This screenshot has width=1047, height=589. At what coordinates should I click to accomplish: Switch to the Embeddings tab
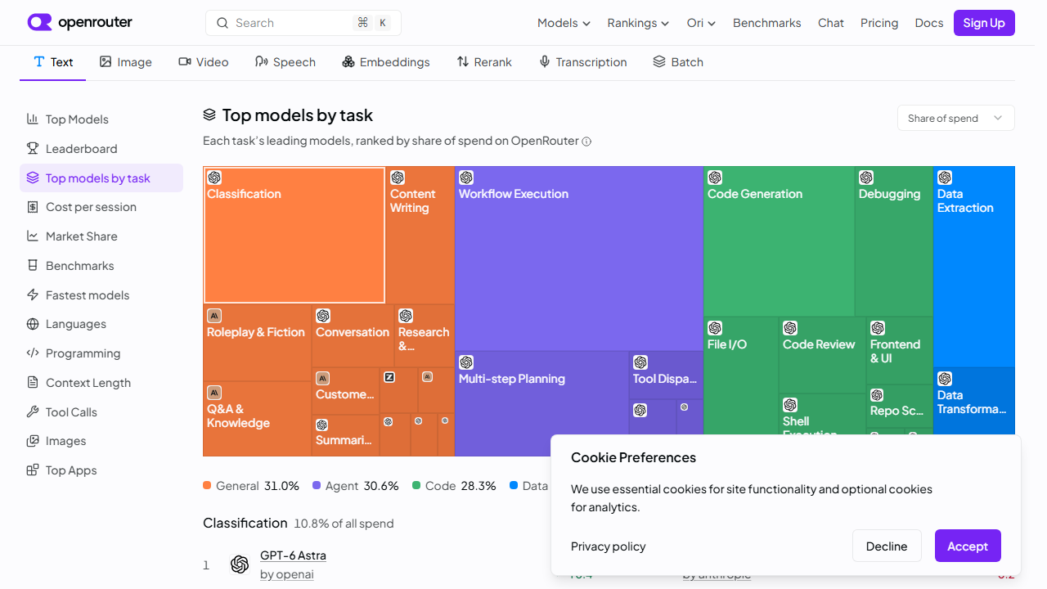click(x=385, y=62)
